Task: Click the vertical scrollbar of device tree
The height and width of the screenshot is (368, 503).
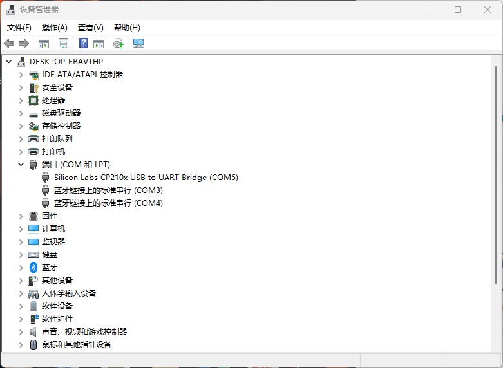Action: tap(495, 174)
